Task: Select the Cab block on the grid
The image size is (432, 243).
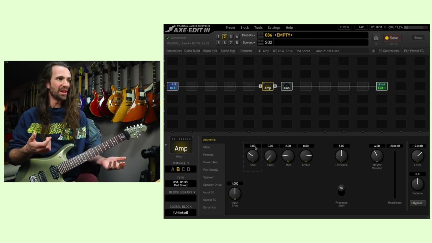Action: click(287, 86)
